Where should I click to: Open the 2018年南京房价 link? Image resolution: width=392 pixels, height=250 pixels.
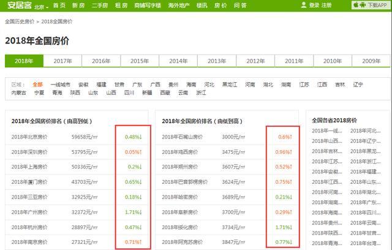[x=29, y=242]
